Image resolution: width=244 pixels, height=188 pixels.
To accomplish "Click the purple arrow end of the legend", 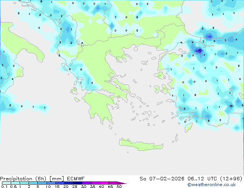I will [x=122, y=183].
